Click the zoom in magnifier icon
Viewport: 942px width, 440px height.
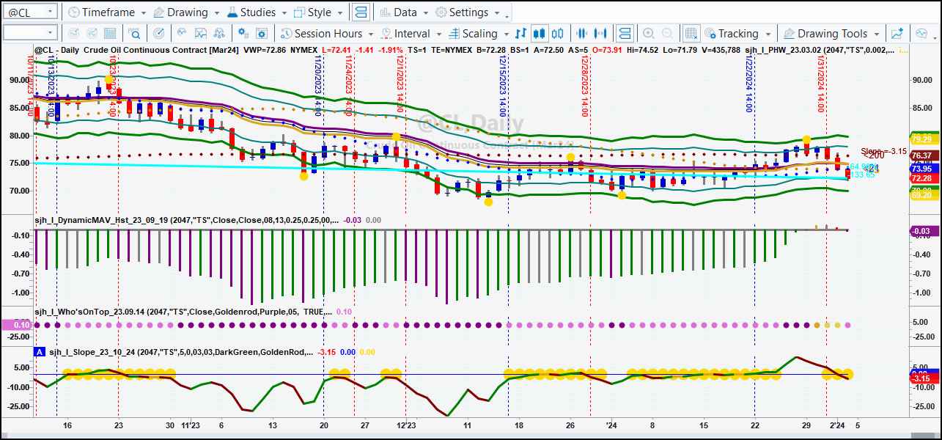click(x=649, y=33)
